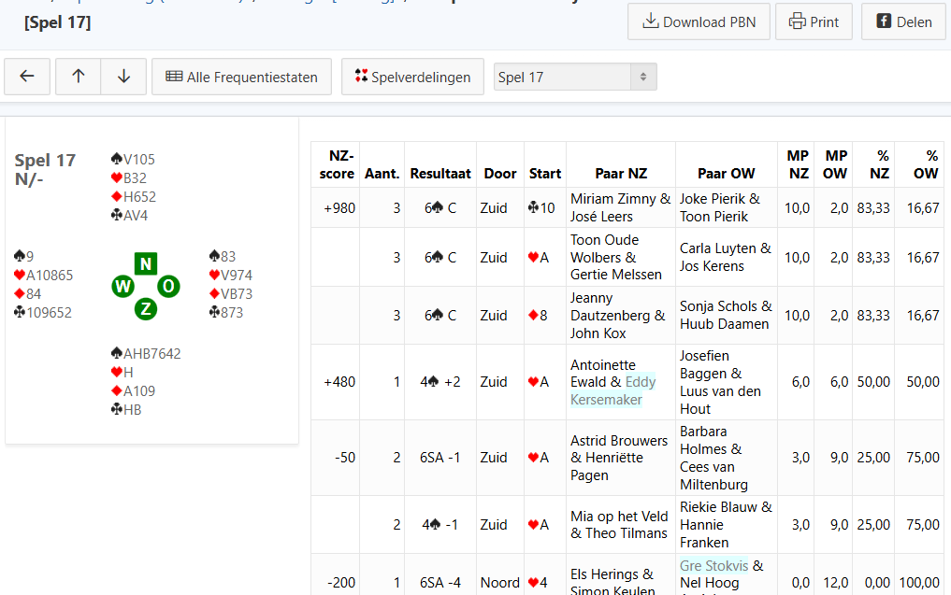This screenshot has width=951, height=595.
Task: Open Alle Frequentiestaten
Action: point(241,77)
